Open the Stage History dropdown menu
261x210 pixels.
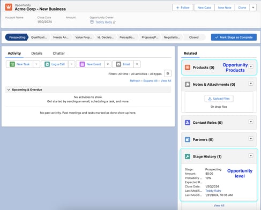coord(251,155)
